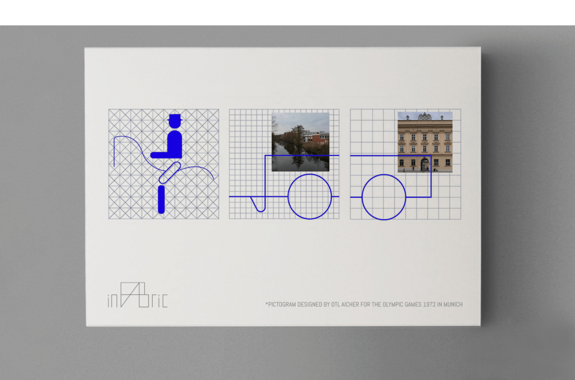Click the blue circle wheel in right panel
This screenshot has width=575, height=380.
384,197
